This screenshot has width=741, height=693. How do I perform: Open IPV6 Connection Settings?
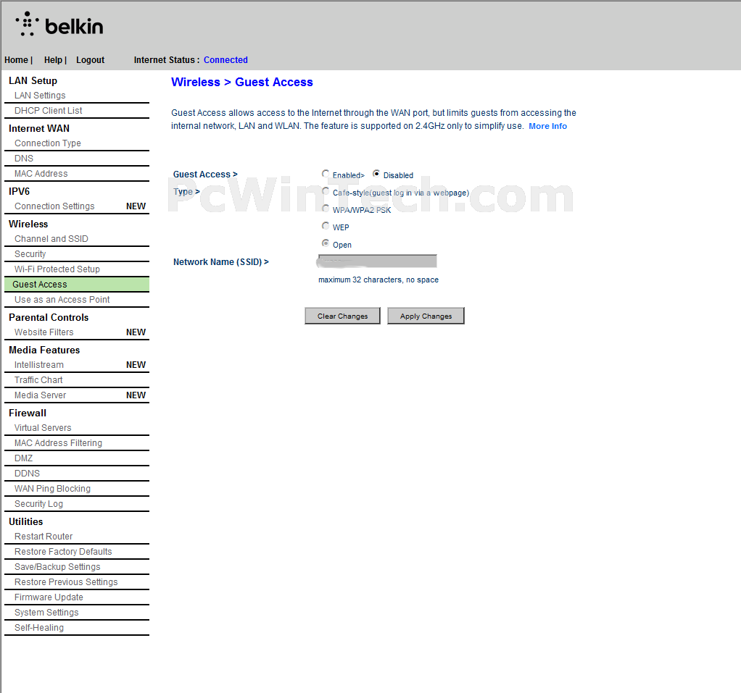pos(54,206)
